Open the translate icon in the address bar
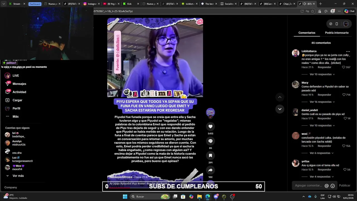This screenshot has width=357, height=201. click(307, 11)
